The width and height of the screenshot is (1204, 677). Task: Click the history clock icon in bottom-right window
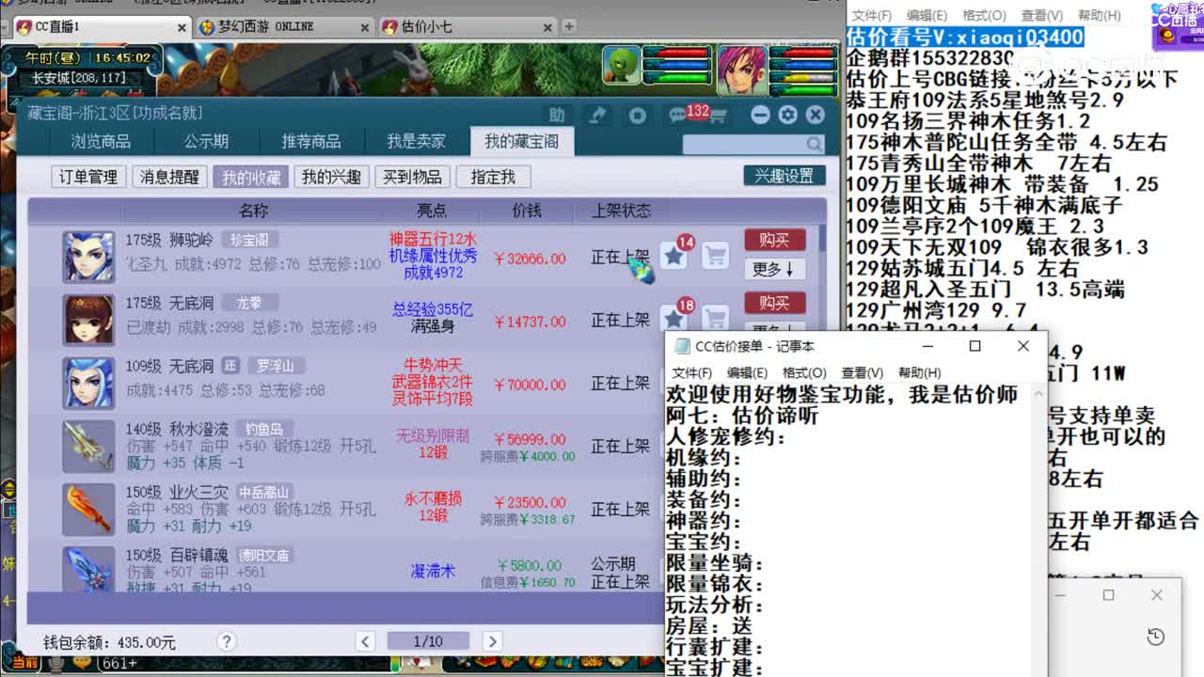1155,638
